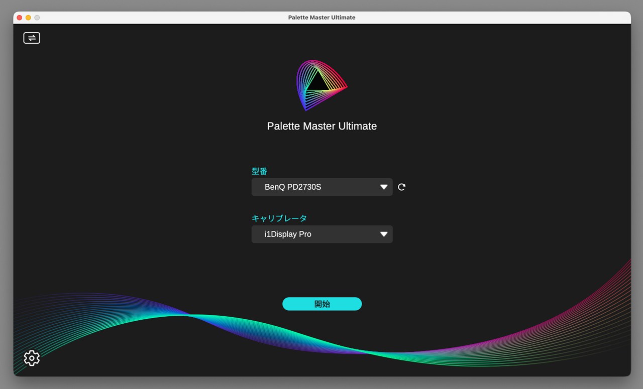Screen dimensions: 643x389
Task: Refresh the monitor model list
Action: (401, 187)
